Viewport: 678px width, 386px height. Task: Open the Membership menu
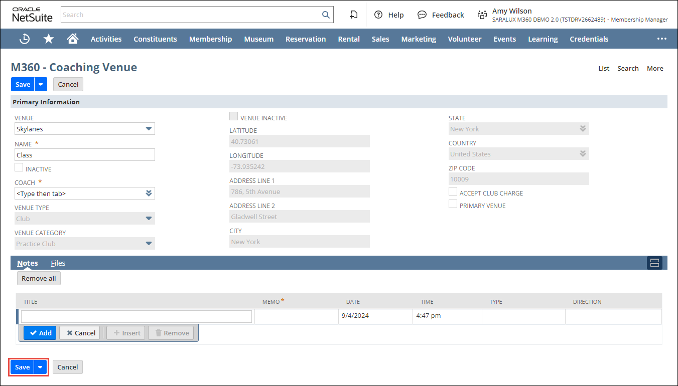tap(210, 39)
